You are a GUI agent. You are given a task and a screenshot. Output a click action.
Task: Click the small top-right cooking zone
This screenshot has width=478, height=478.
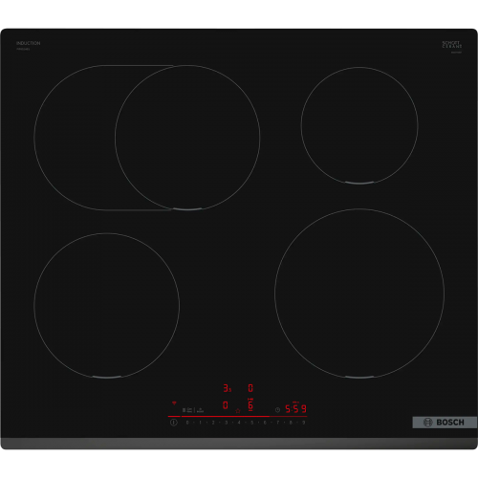tap(359, 125)
